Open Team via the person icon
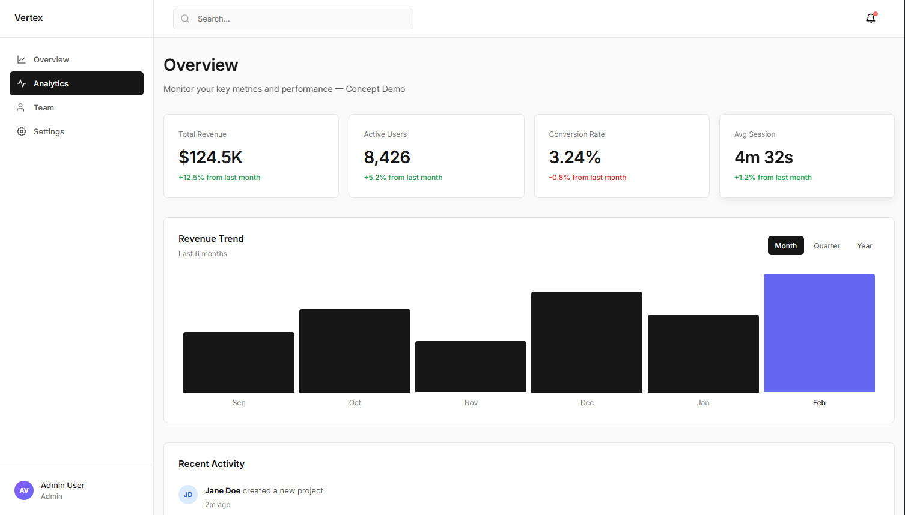This screenshot has height=515, width=905. click(x=22, y=107)
